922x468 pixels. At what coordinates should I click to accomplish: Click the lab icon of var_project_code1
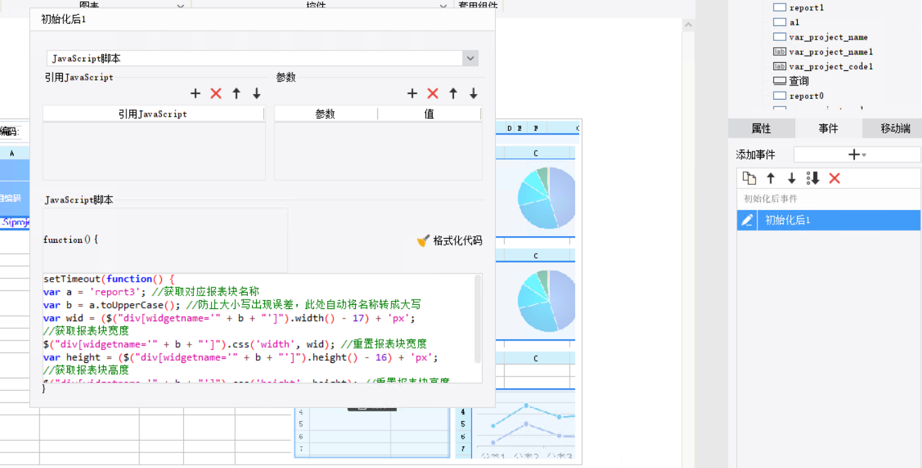[779, 66]
